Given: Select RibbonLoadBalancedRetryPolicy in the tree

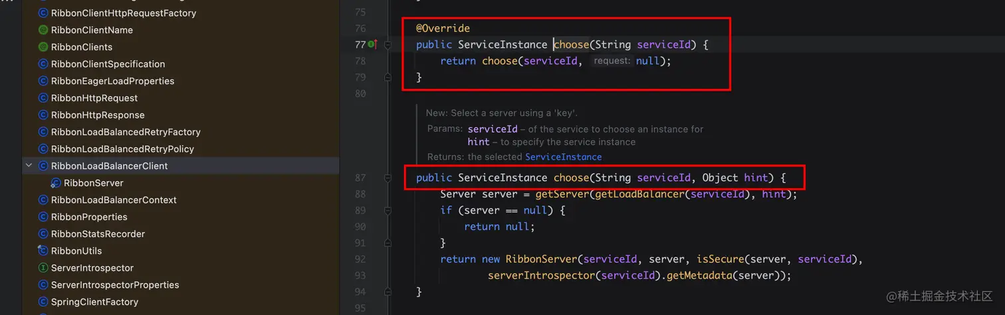Looking at the screenshot, I should (x=122, y=149).
